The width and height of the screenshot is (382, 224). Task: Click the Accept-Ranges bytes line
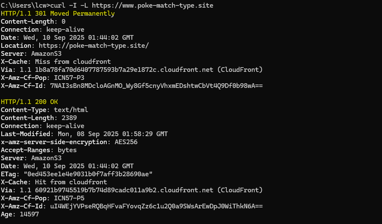[x=39, y=150]
